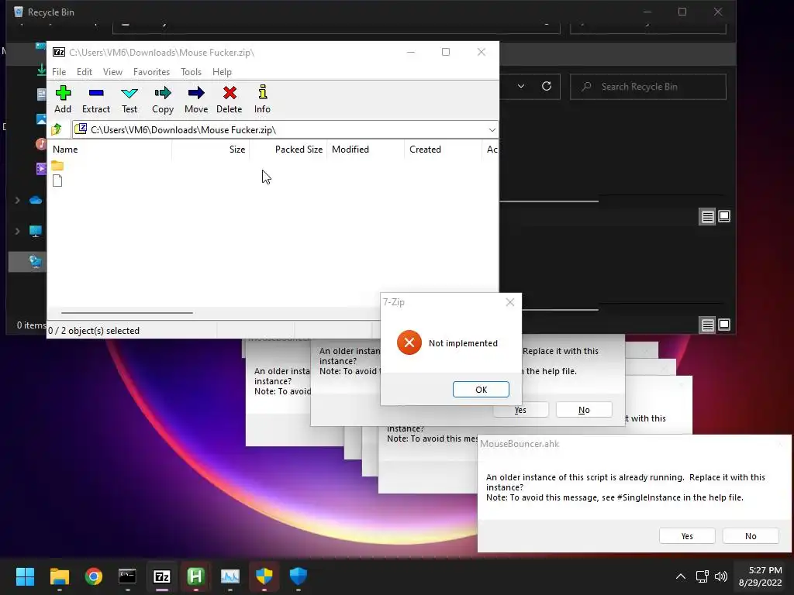
Task: Open the network icon in system tray
Action: pos(703,576)
